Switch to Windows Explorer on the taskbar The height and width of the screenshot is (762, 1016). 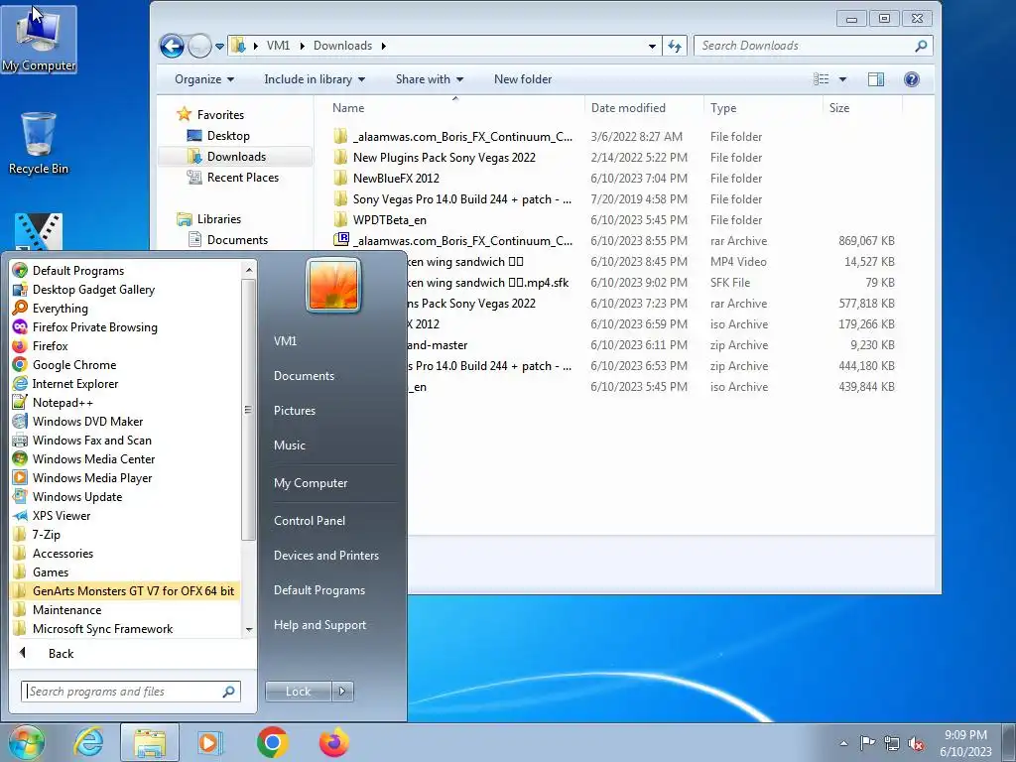pyautogui.click(x=149, y=742)
